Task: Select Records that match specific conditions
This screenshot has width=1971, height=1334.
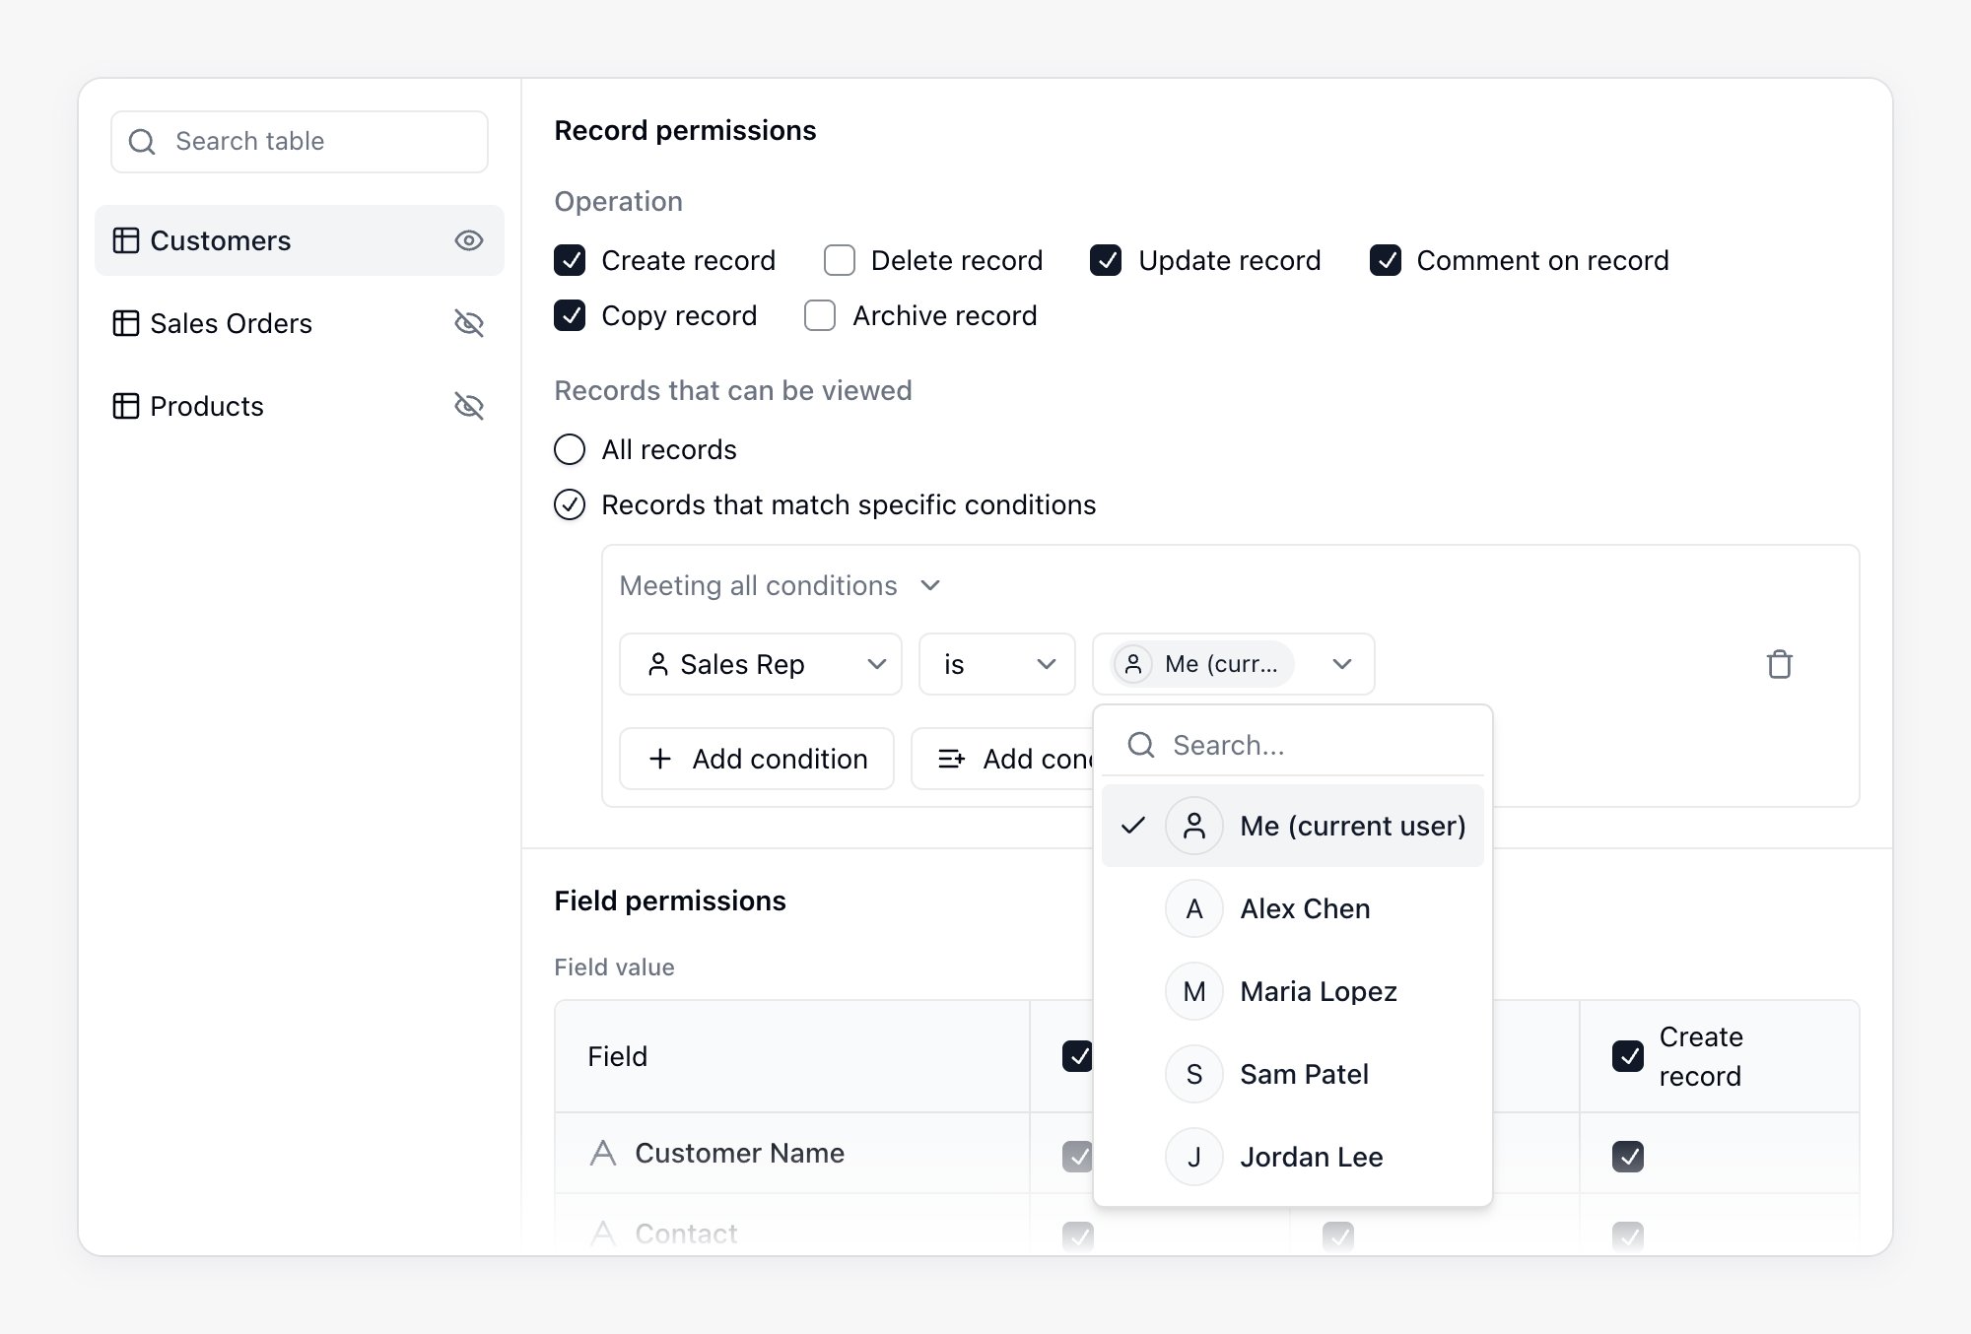Action: coord(570,504)
